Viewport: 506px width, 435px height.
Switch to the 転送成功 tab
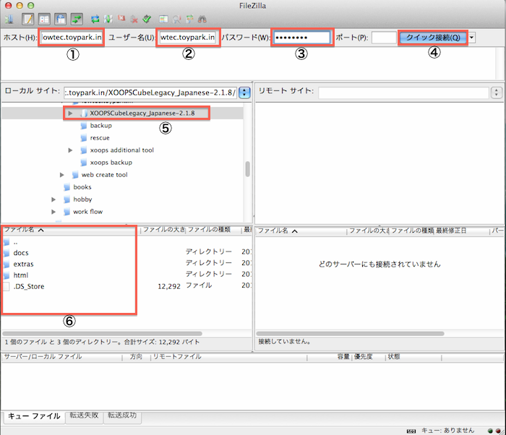[122, 415]
